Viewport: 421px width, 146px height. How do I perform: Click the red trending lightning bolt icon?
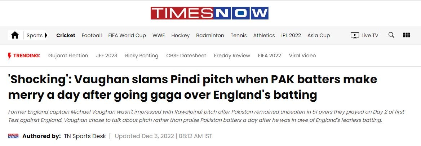[x=10, y=56]
